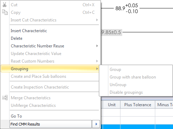Click the highlighted 9.85±0.5 dimension

point(111,32)
